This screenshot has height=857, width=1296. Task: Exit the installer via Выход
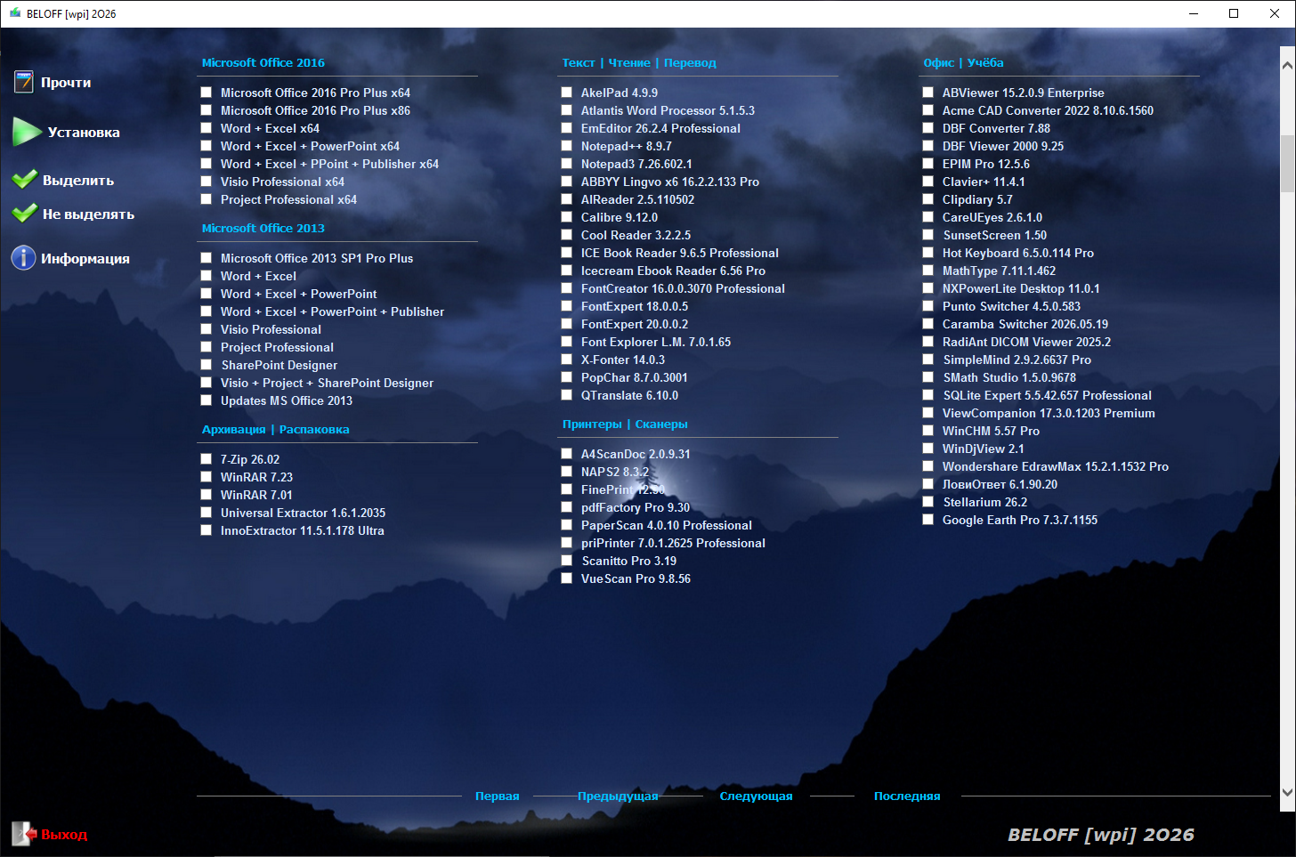64,835
